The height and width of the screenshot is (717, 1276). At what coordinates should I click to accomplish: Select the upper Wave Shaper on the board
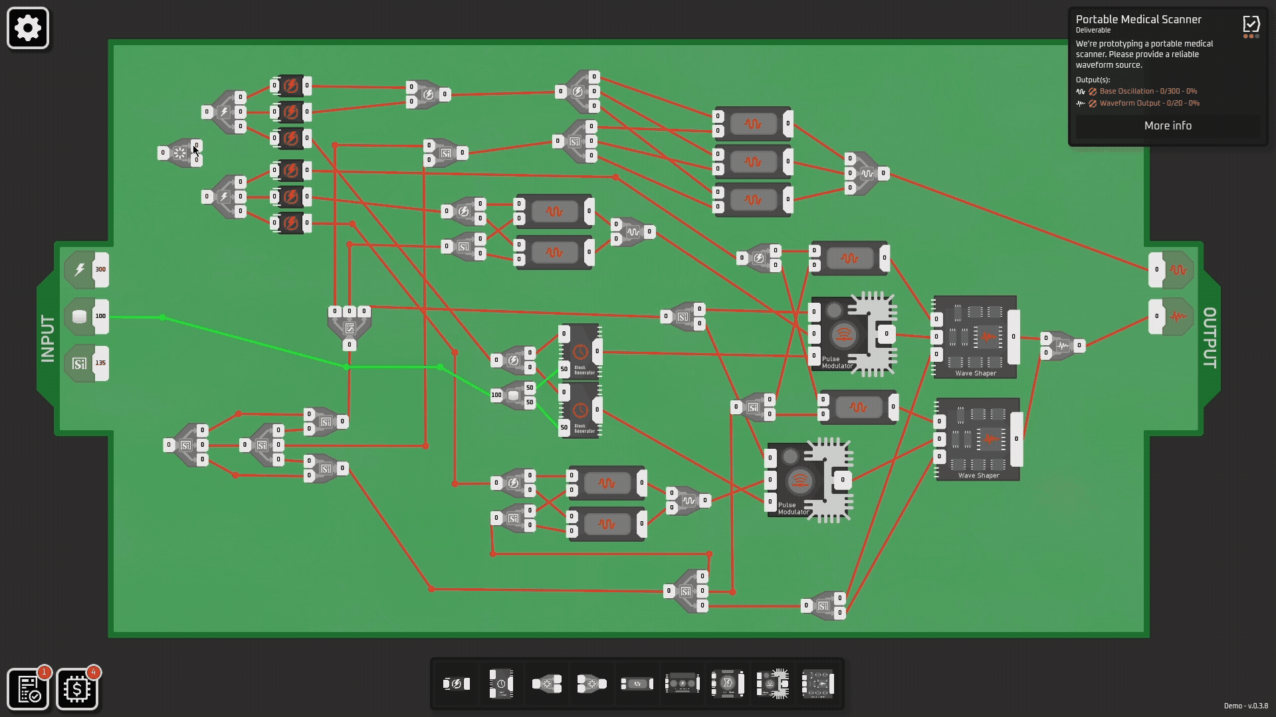pyautogui.click(x=975, y=337)
